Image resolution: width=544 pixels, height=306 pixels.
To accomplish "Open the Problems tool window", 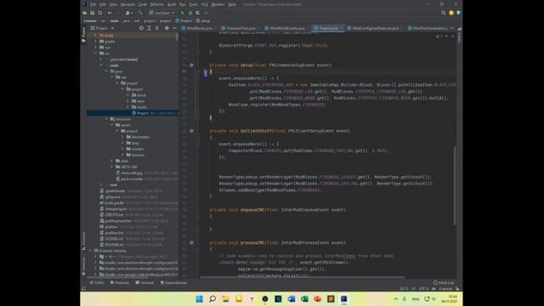I will pos(120,283).
